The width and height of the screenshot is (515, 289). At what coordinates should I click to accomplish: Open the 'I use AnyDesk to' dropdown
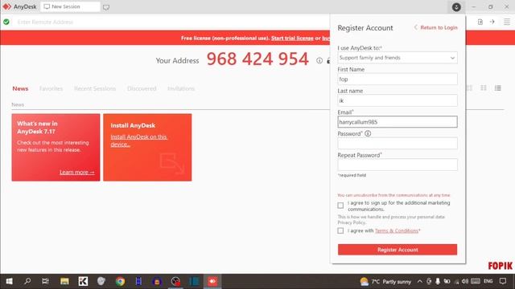click(x=398, y=58)
